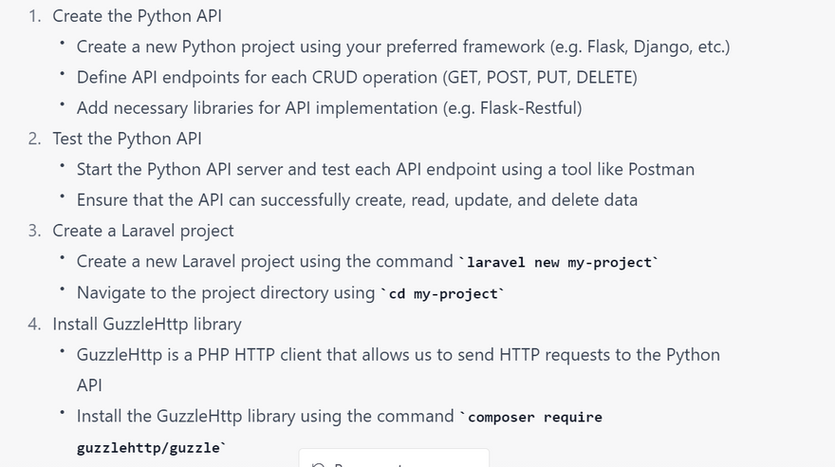Click the line about testing with Postman
835x467 pixels.
(x=385, y=169)
